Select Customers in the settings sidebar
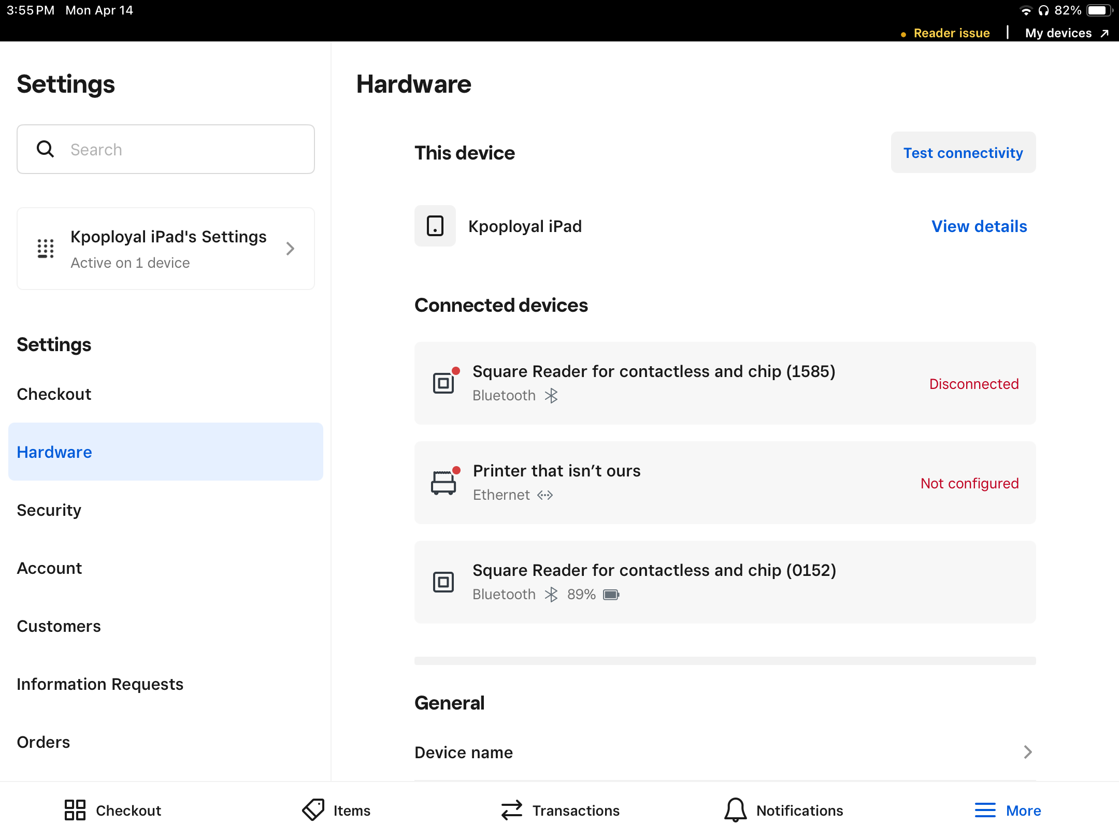The image size is (1119, 839). pyautogui.click(x=59, y=626)
